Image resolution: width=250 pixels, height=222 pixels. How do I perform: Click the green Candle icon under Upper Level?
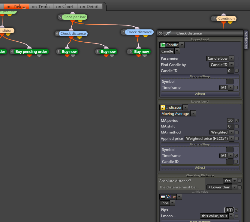click(x=163, y=45)
